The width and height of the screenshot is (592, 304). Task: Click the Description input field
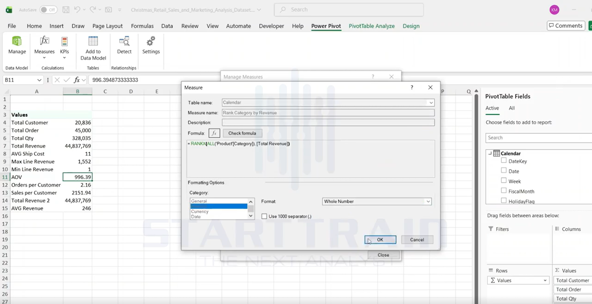(x=328, y=122)
